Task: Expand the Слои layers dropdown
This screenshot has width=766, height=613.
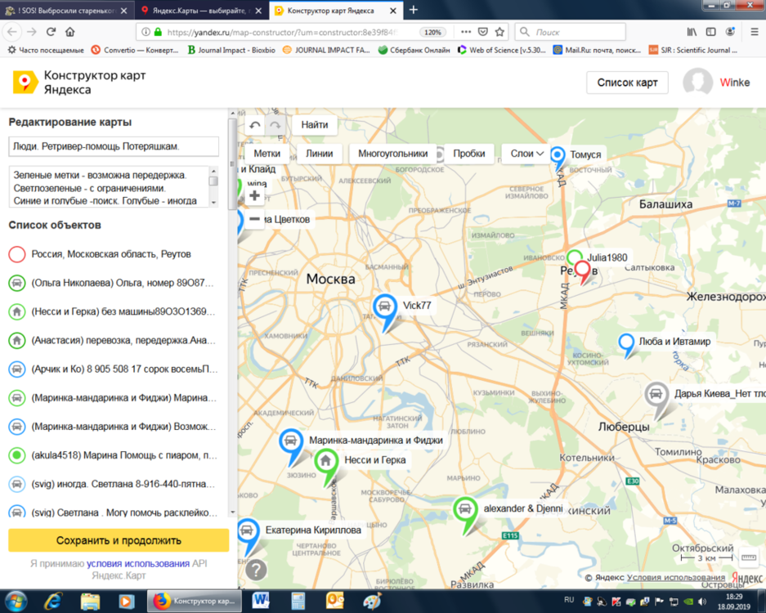Action: (x=527, y=153)
